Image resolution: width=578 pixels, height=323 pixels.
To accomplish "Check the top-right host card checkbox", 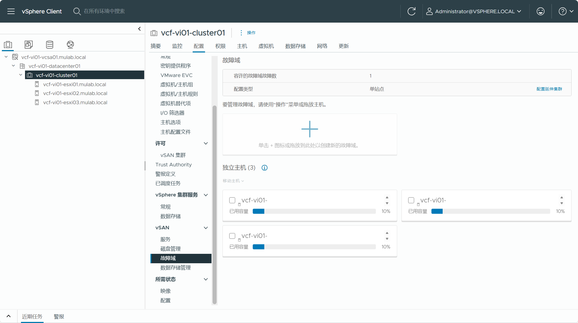I will point(411,200).
